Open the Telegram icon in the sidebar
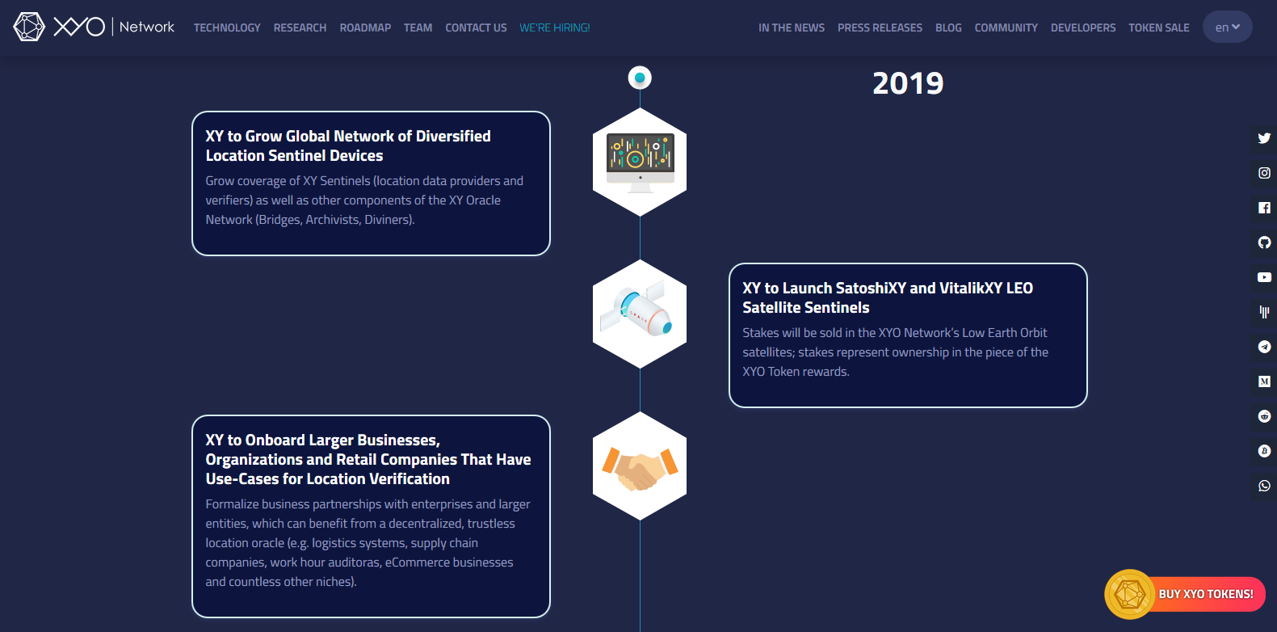 1264,347
